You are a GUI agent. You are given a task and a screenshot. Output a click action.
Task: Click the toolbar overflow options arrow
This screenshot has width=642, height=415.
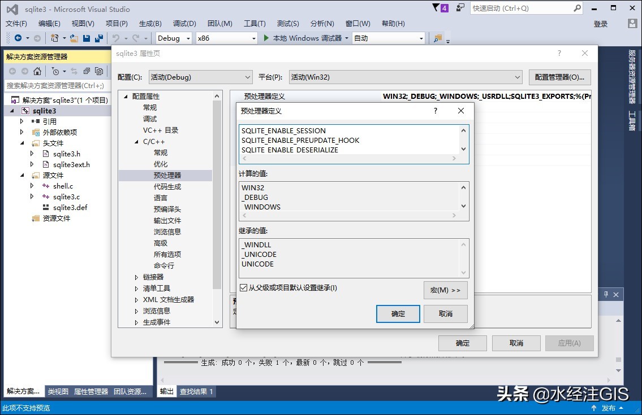448,41
